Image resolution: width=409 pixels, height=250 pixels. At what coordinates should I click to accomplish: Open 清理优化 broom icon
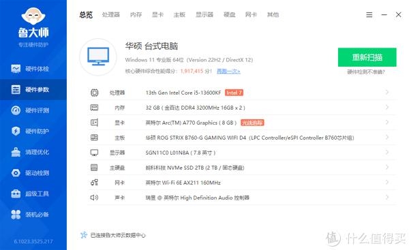point(16,152)
